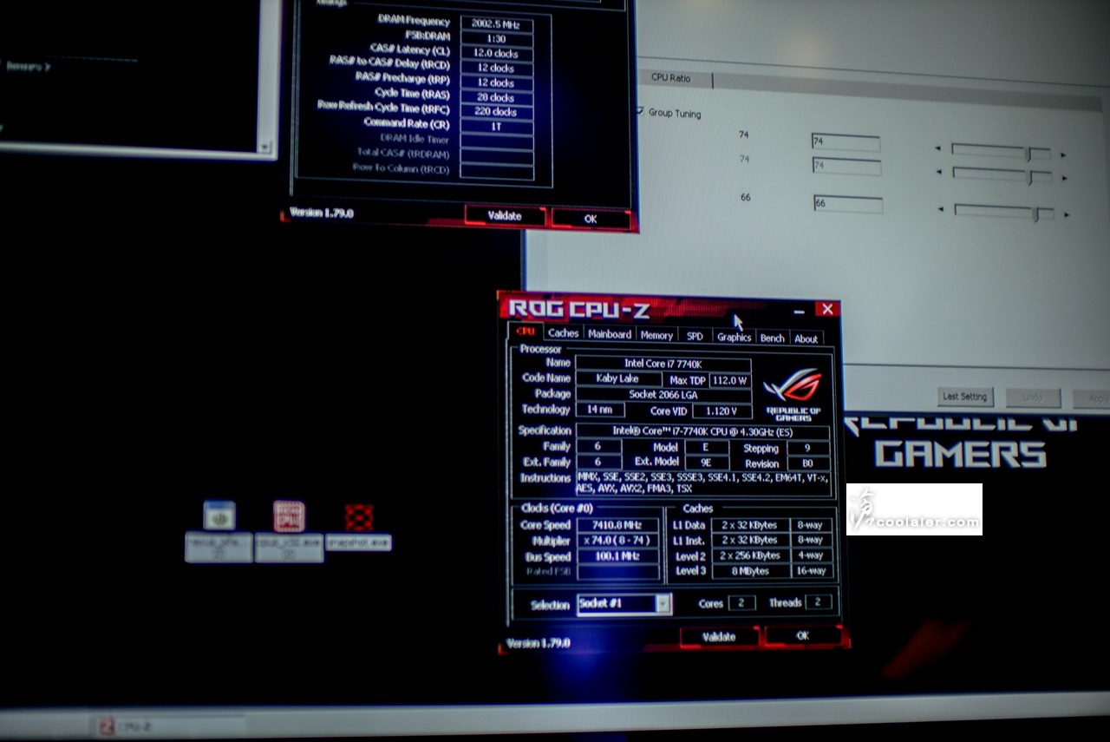Click the Specification field with 4.30GHz (ES)
This screenshot has width=1110, height=742.
702,432
